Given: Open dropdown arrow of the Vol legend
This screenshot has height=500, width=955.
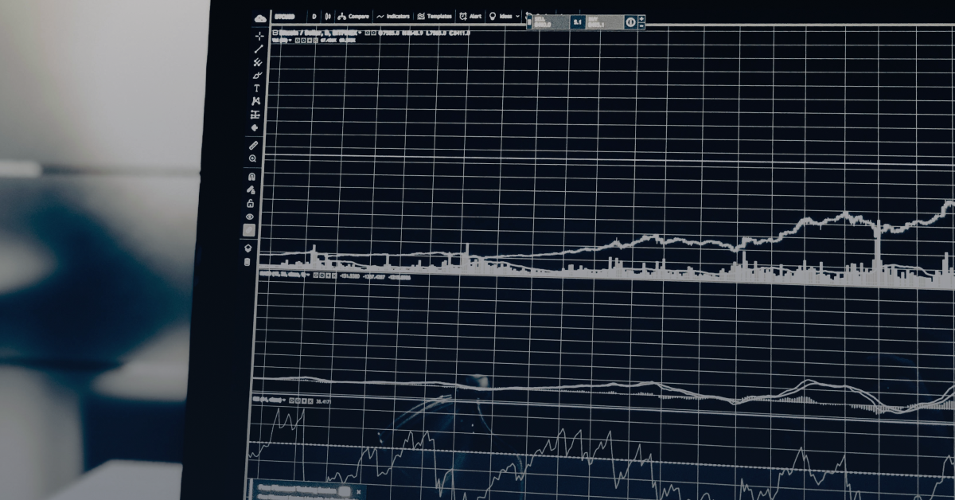Looking at the screenshot, I should click(x=290, y=41).
